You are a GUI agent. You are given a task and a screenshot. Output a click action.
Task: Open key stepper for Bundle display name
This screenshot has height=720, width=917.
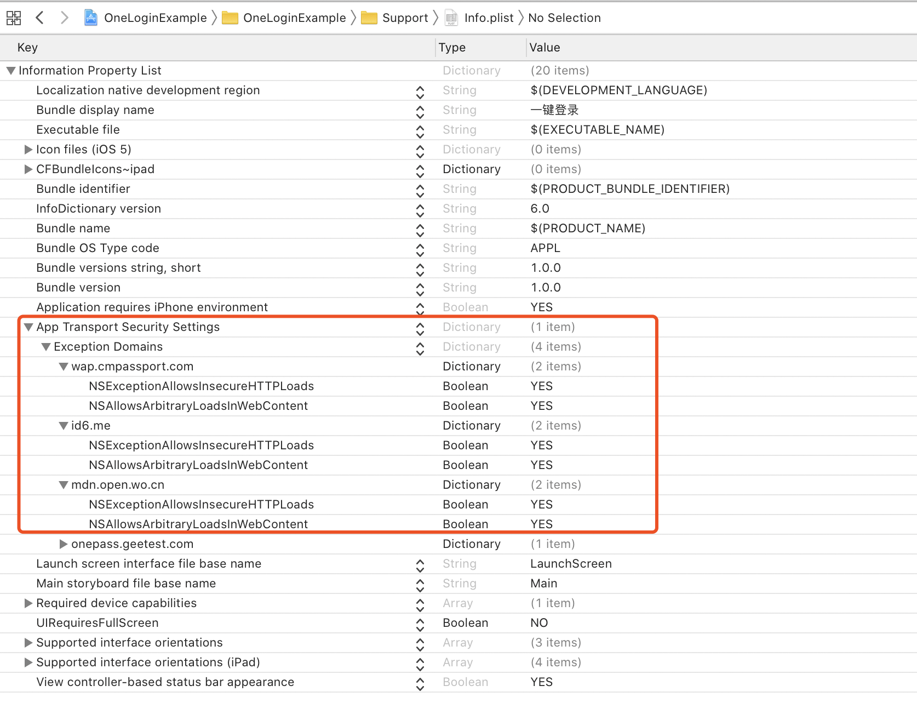pos(420,111)
